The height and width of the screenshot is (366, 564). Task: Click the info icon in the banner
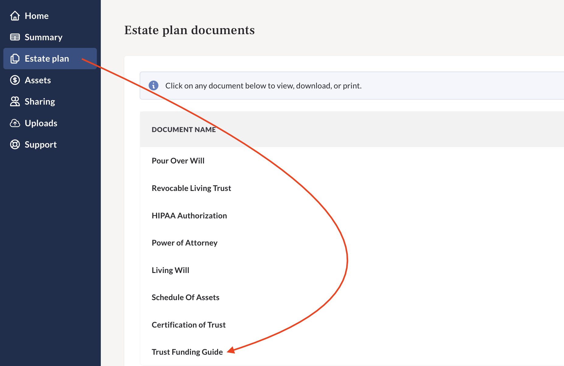click(x=154, y=85)
